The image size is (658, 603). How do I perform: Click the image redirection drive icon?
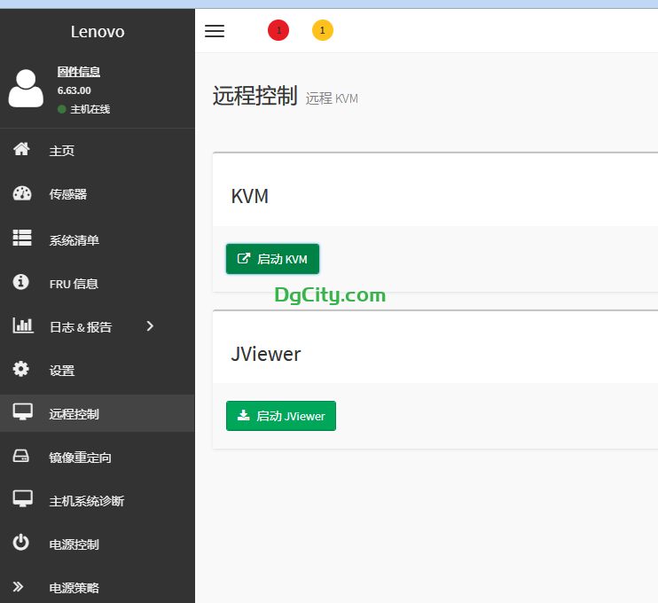tap(21, 457)
